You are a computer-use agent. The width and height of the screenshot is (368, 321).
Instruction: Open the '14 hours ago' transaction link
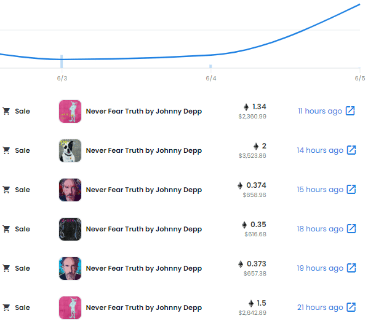click(x=320, y=150)
